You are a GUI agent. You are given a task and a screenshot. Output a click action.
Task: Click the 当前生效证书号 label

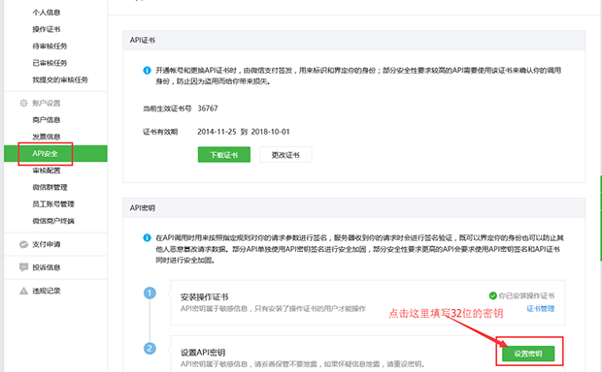167,108
